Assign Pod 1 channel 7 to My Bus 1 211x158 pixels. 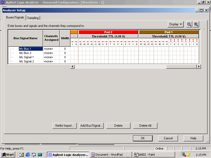pyautogui.click(x=171, y=49)
